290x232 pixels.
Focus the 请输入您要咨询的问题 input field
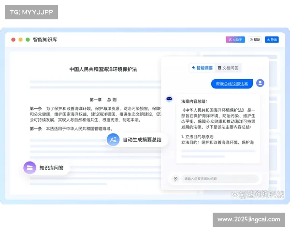220,179
